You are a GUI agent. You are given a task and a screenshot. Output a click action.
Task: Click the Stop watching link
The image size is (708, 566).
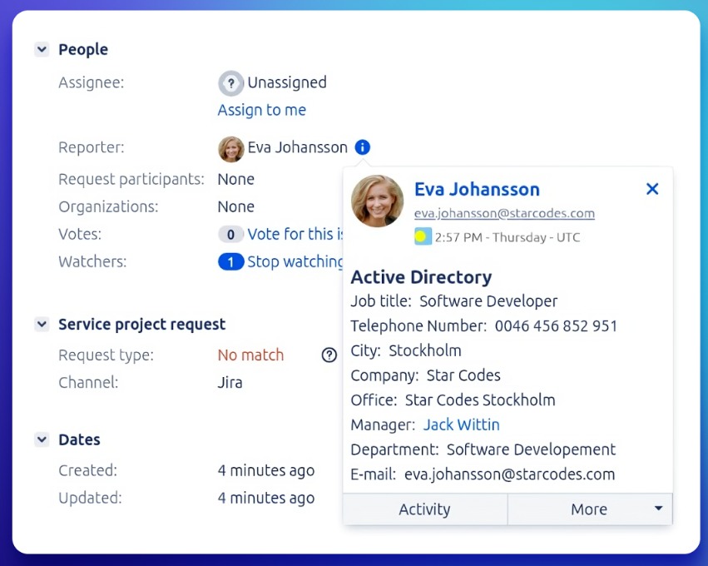point(295,262)
